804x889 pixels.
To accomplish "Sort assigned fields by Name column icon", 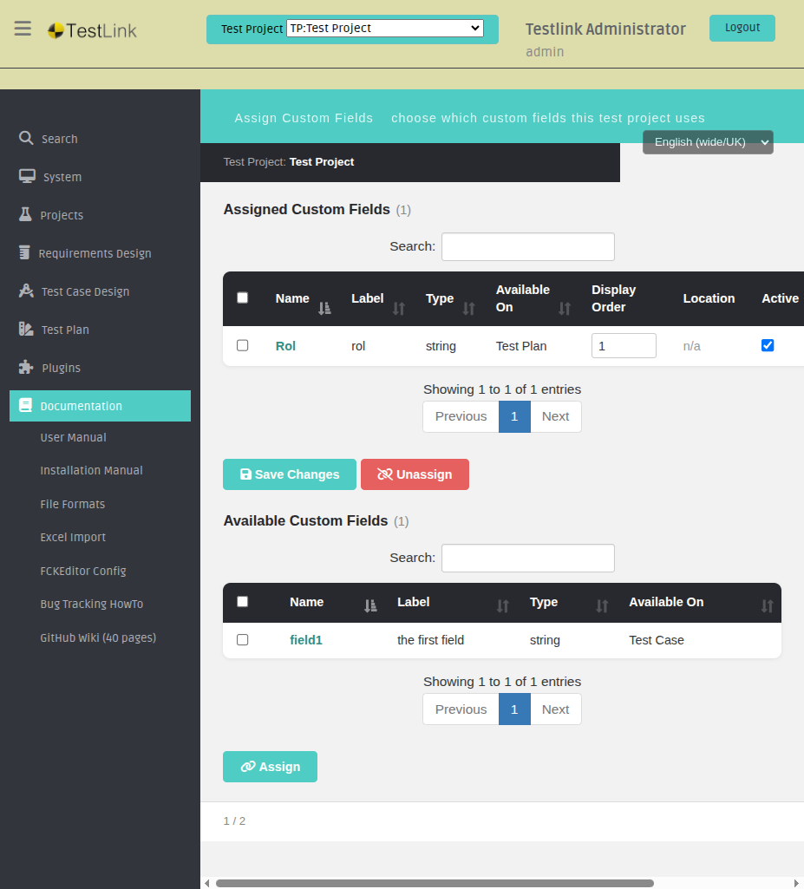I will (x=324, y=309).
